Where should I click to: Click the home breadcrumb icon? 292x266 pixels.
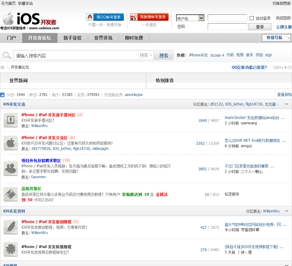pos(2,67)
